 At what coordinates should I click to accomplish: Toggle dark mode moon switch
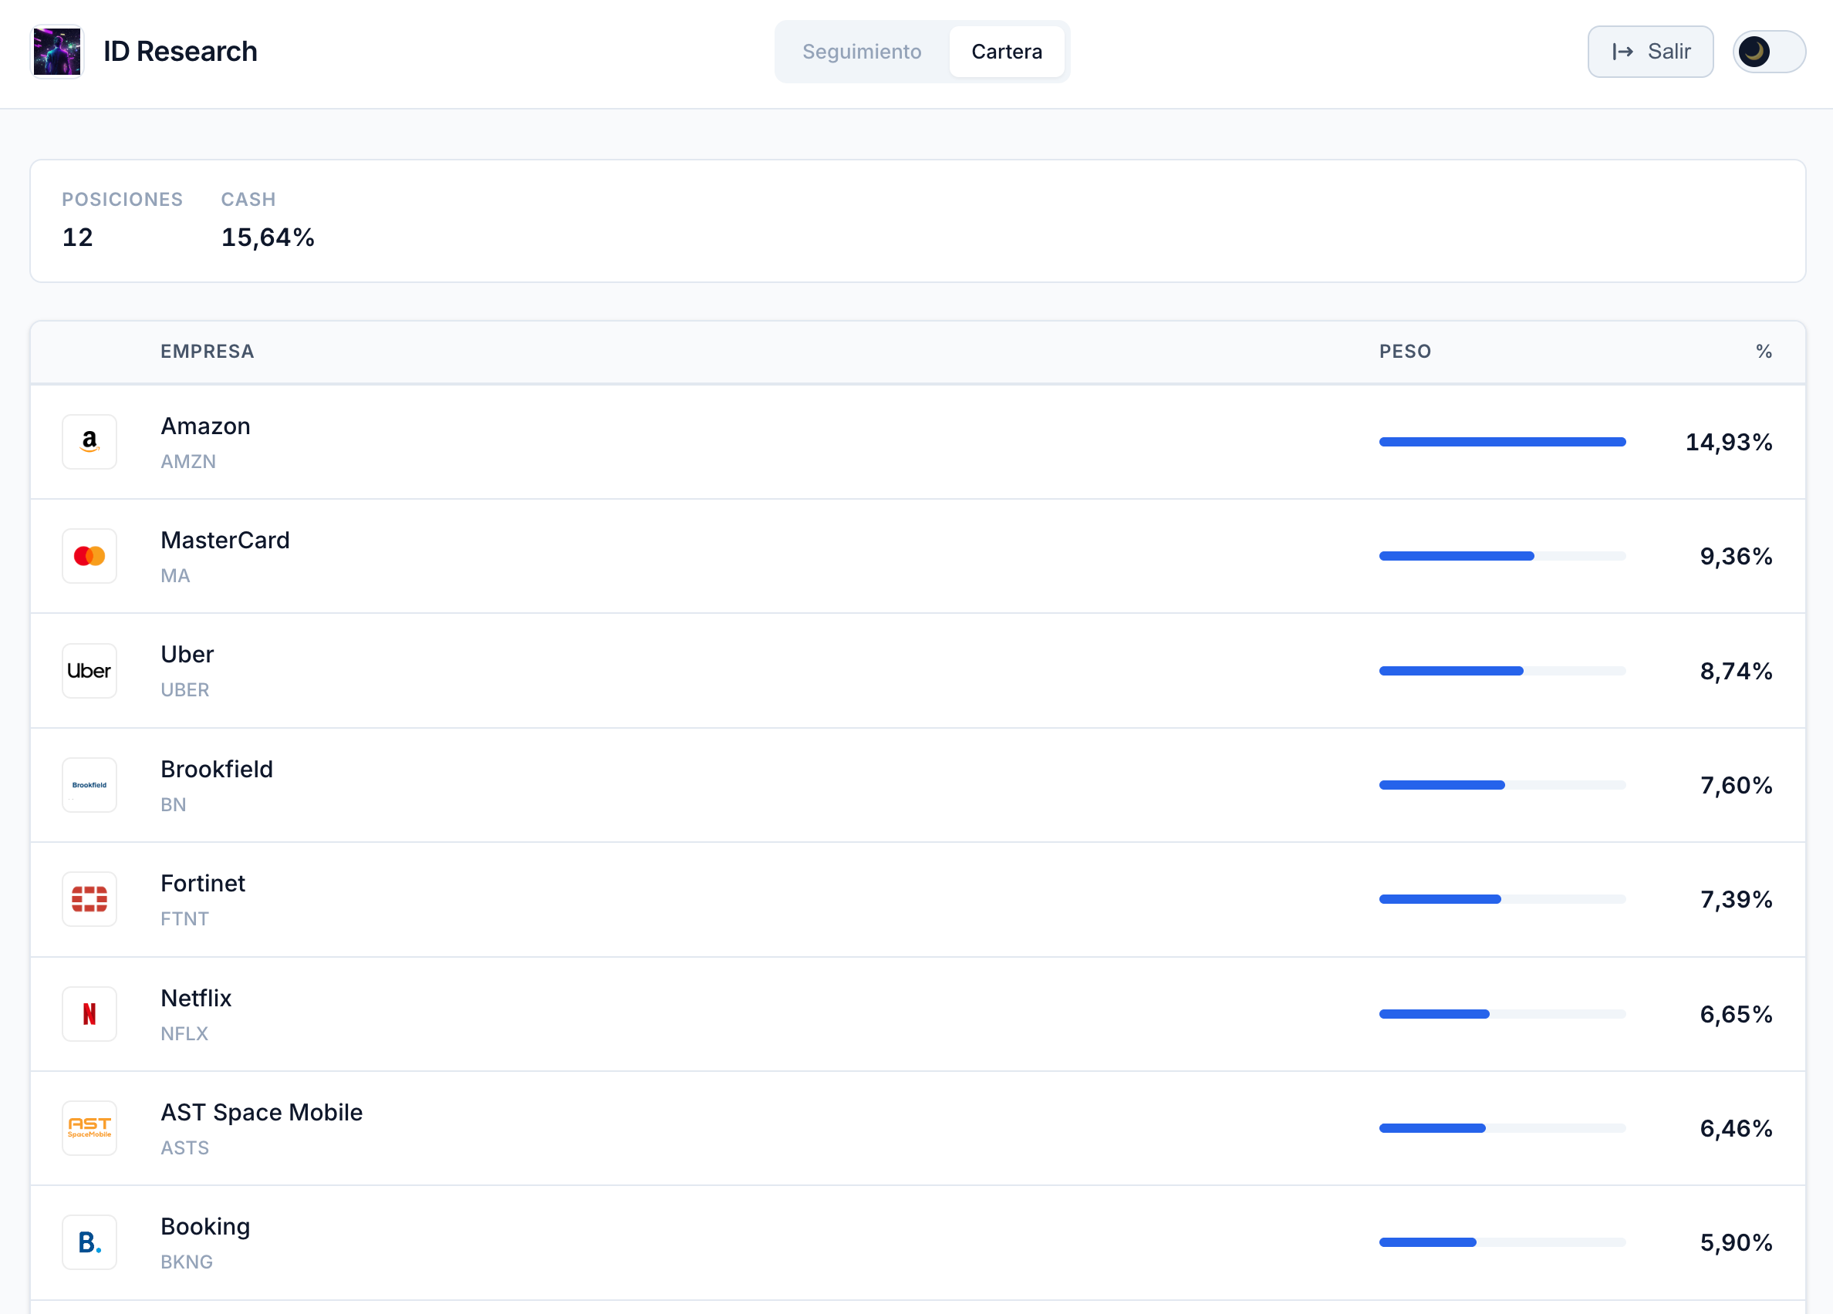tap(1768, 52)
